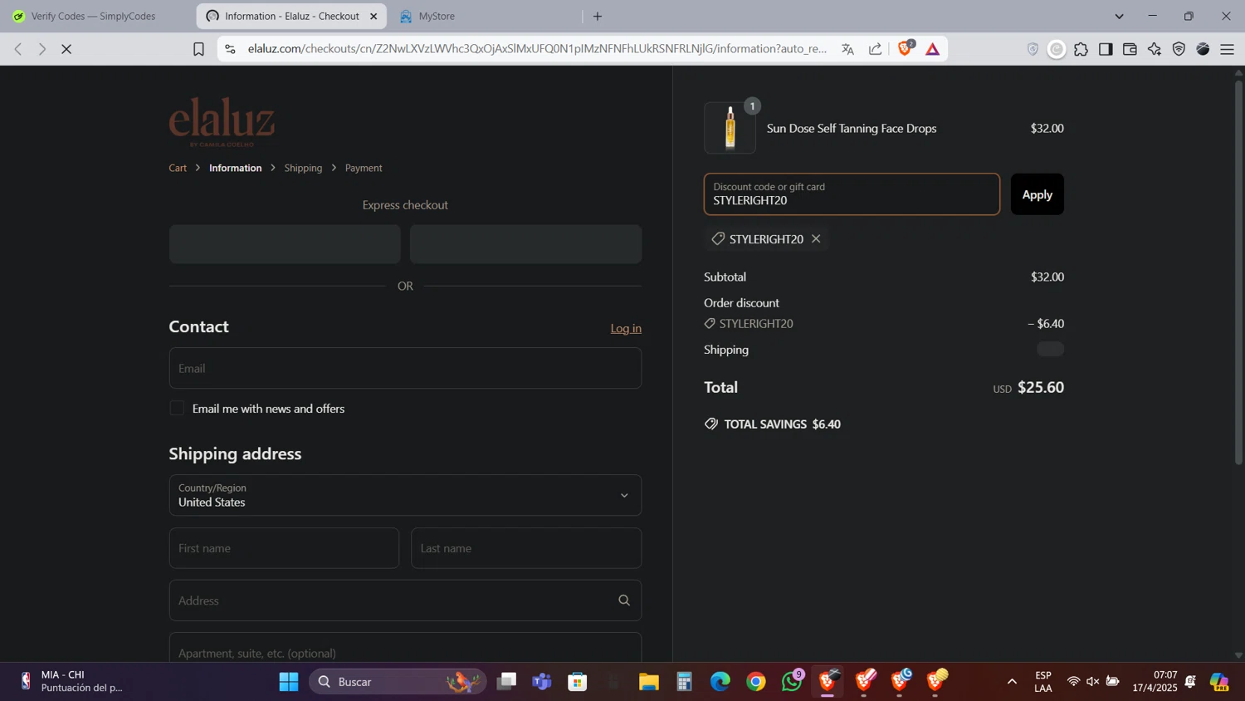Open Microsoft Store from the taskbar
Image resolution: width=1245 pixels, height=701 pixels.
tap(578, 682)
